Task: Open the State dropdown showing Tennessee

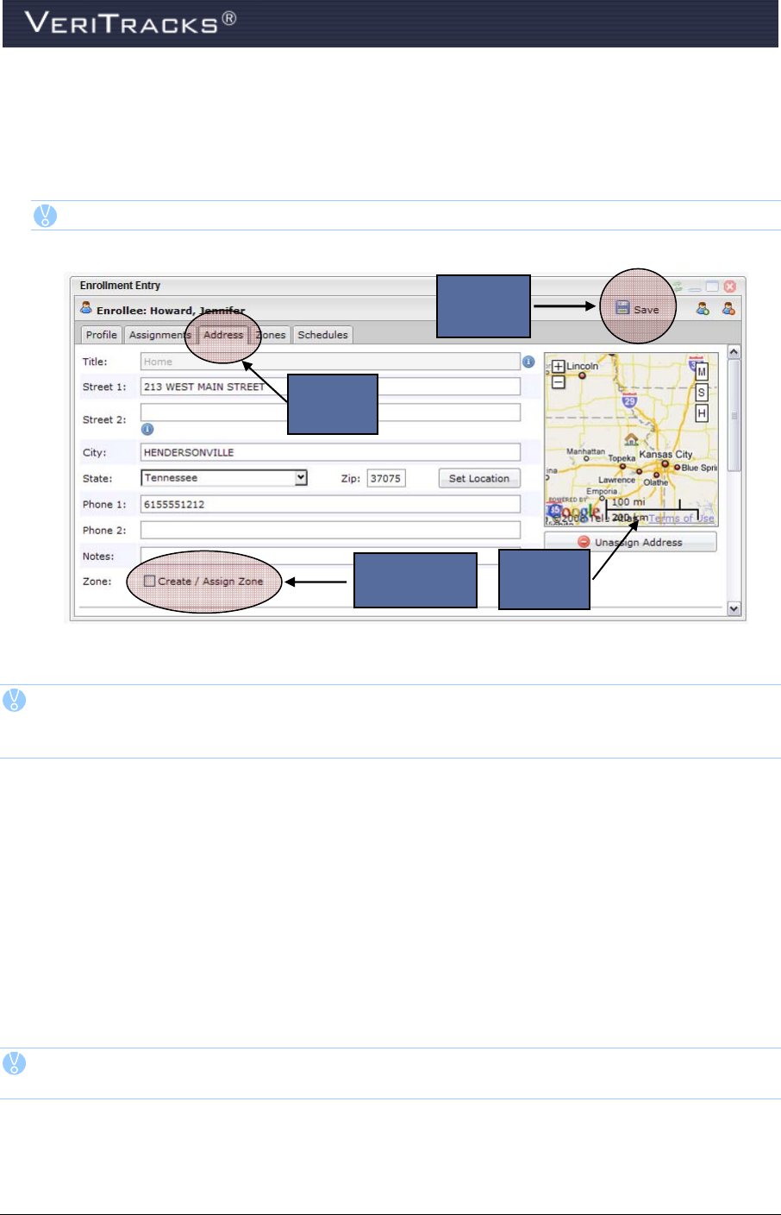Action: coord(224,478)
